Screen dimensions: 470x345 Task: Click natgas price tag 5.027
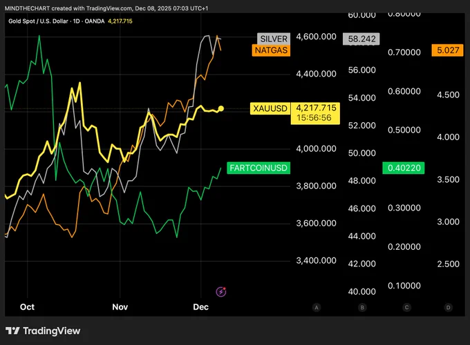click(x=447, y=50)
